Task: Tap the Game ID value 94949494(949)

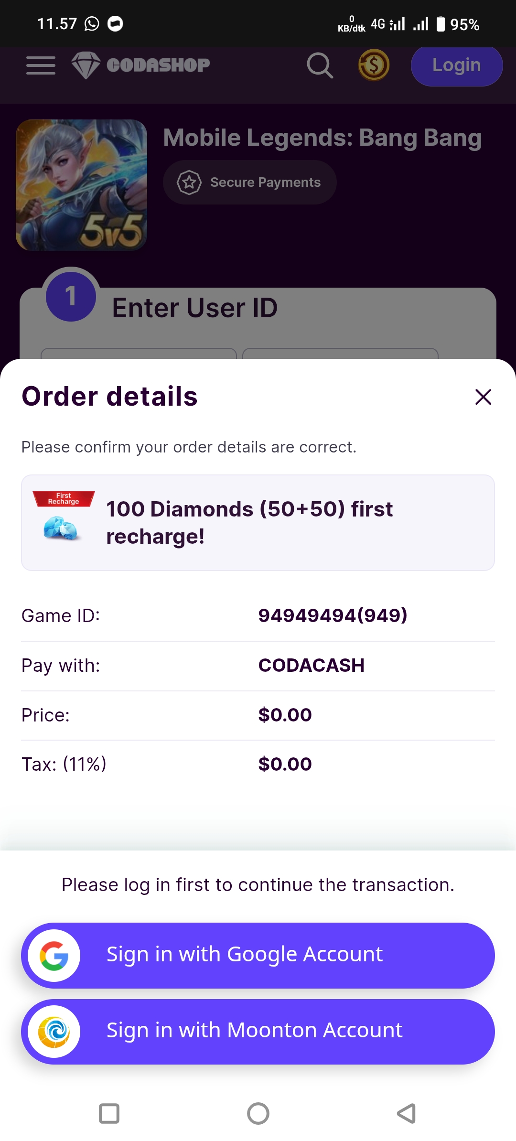Action: tap(333, 615)
